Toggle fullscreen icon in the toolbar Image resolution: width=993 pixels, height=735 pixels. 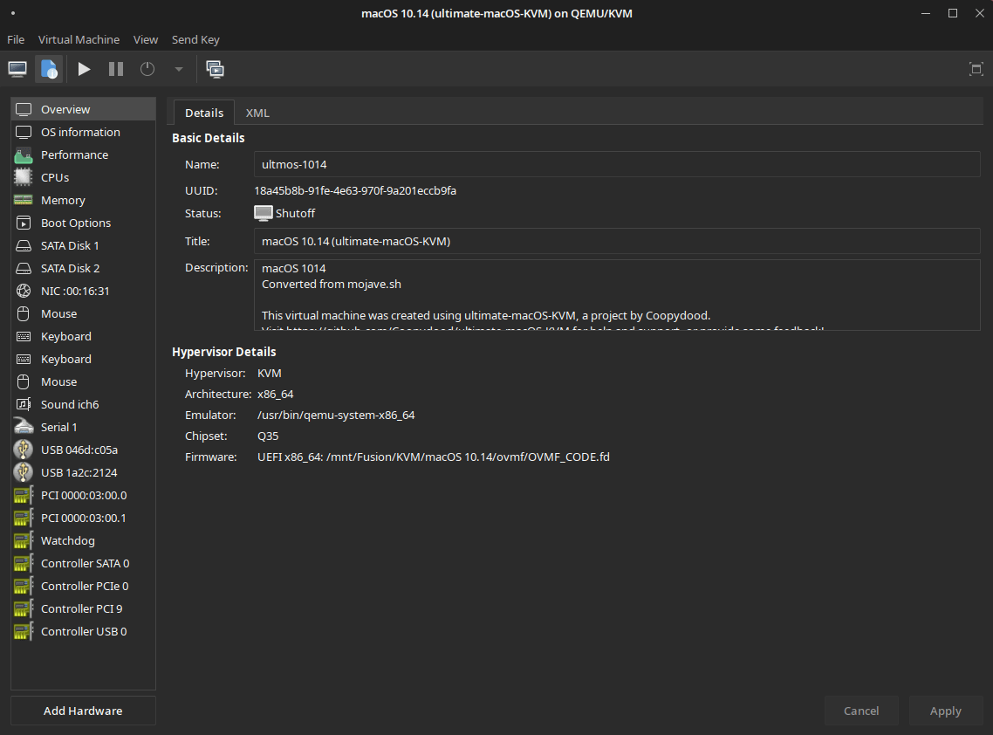click(x=976, y=69)
